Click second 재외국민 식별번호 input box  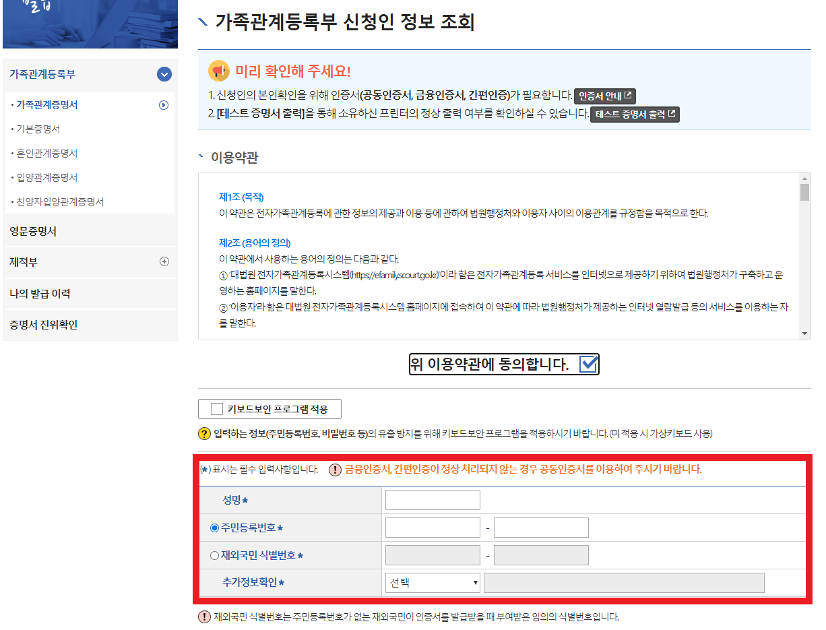click(541, 555)
